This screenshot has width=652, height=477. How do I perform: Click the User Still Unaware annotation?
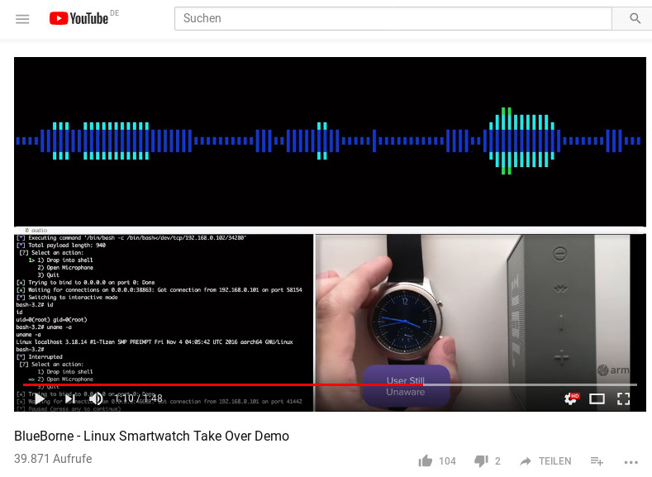pos(406,386)
